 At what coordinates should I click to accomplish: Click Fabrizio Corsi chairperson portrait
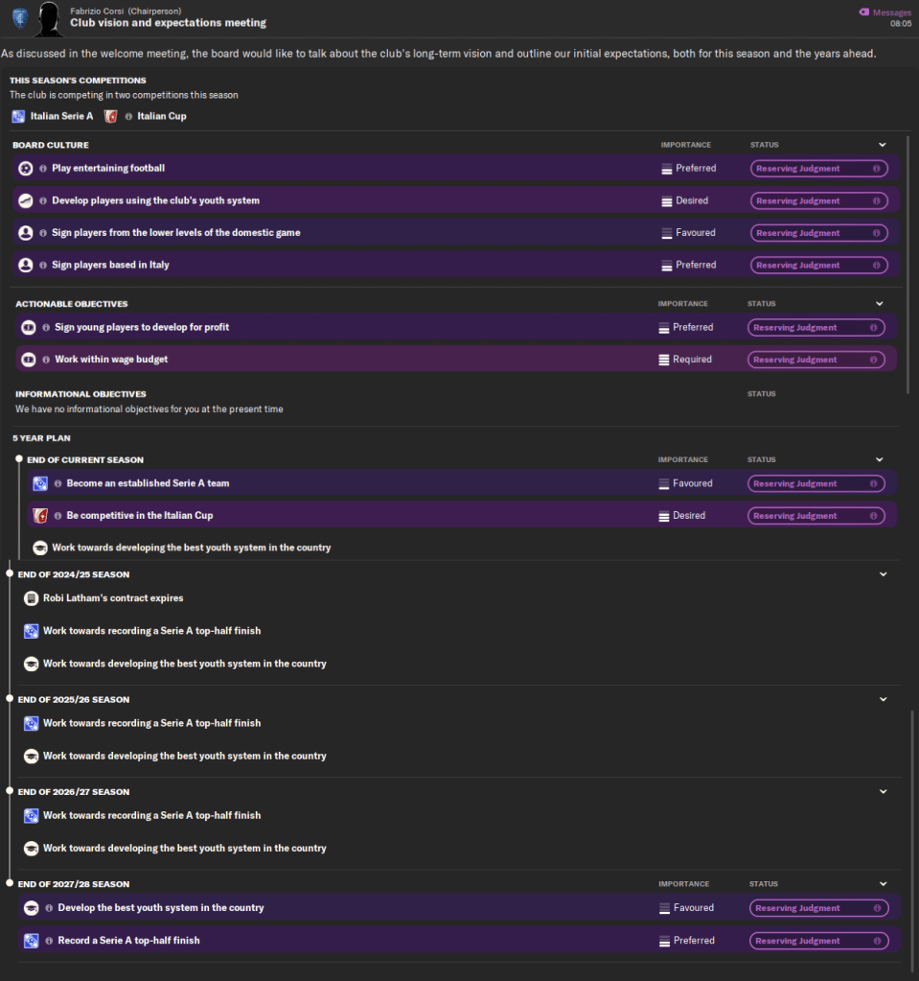(50, 17)
